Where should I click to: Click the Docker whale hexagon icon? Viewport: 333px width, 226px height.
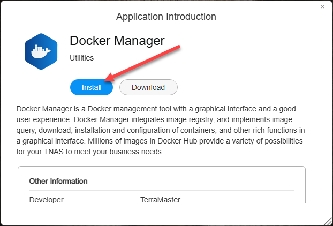[x=41, y=51]
